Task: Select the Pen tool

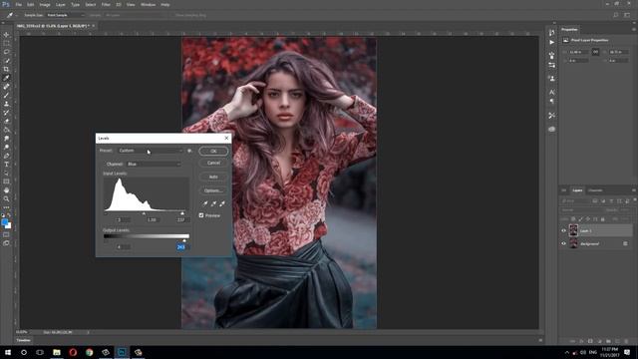Action: 6,156
